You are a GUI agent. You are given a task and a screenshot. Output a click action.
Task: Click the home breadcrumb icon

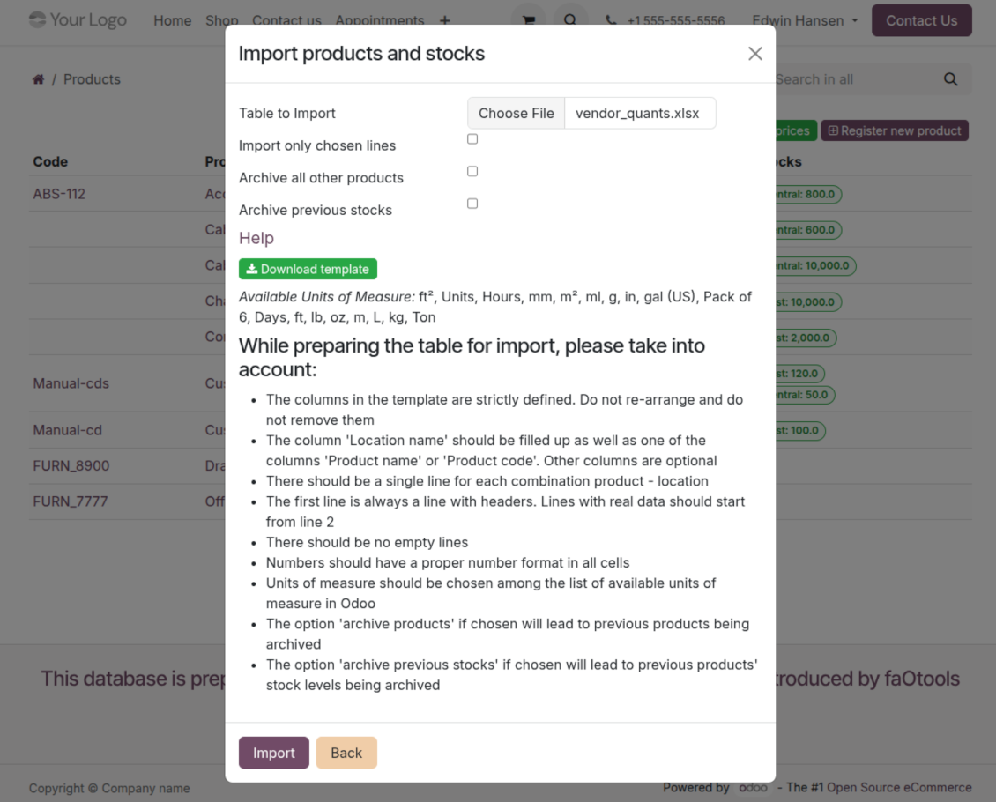38,79
